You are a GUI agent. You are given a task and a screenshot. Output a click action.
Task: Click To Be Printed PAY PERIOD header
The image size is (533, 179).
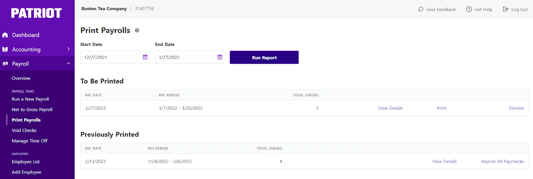click(169, 95)
